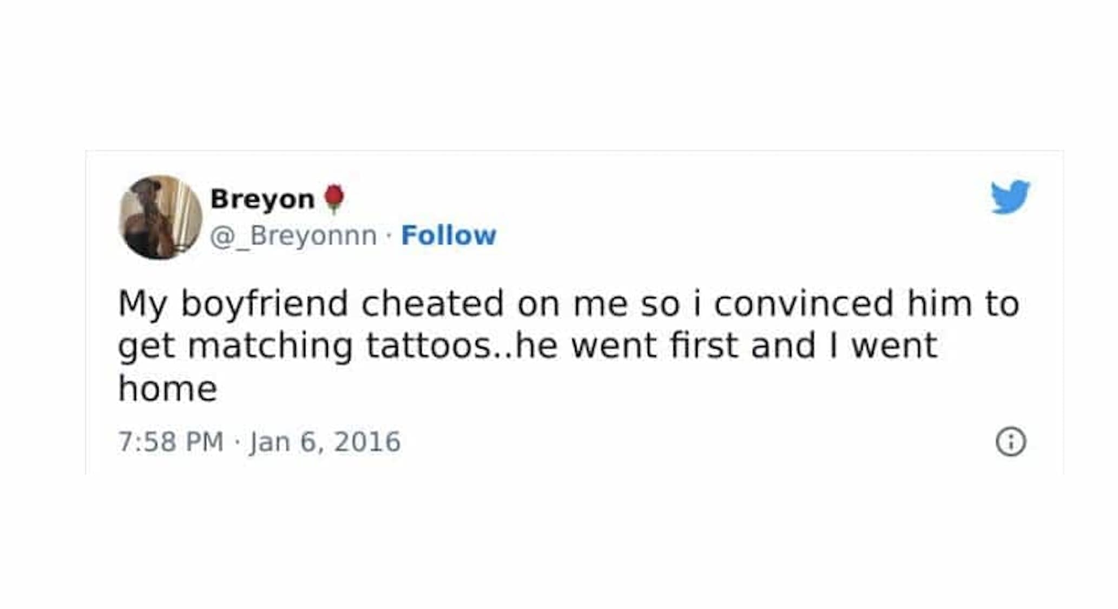Viewport: 1118px width, 609px height.
Task: Click the Twitter bird logo
Action: [x=1010, y=197]
